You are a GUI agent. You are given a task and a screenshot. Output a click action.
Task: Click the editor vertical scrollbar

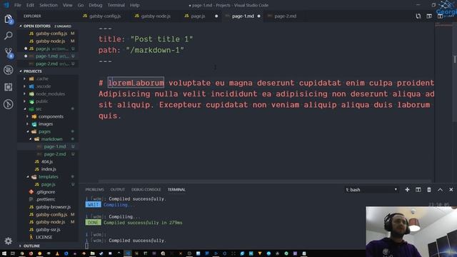454,73
